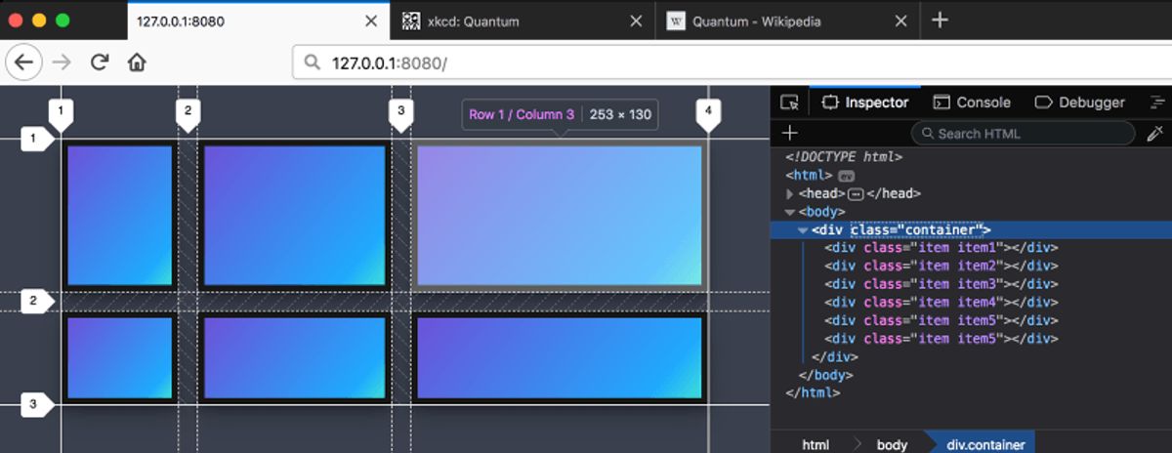Select the DOCTYPE html line
This screenshot has height=453, width=1172.
tap(844, 156)
